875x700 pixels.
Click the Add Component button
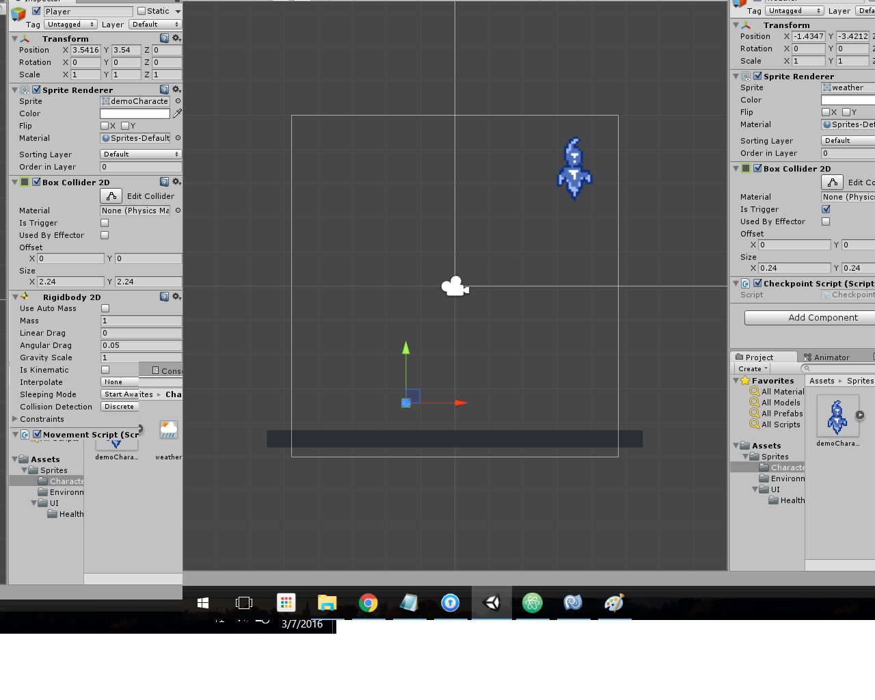pyautogui.click(x=822, y=318)
